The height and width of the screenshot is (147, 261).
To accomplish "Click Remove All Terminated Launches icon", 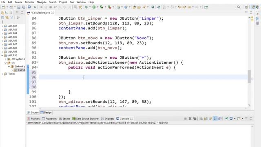I will 195,118.
